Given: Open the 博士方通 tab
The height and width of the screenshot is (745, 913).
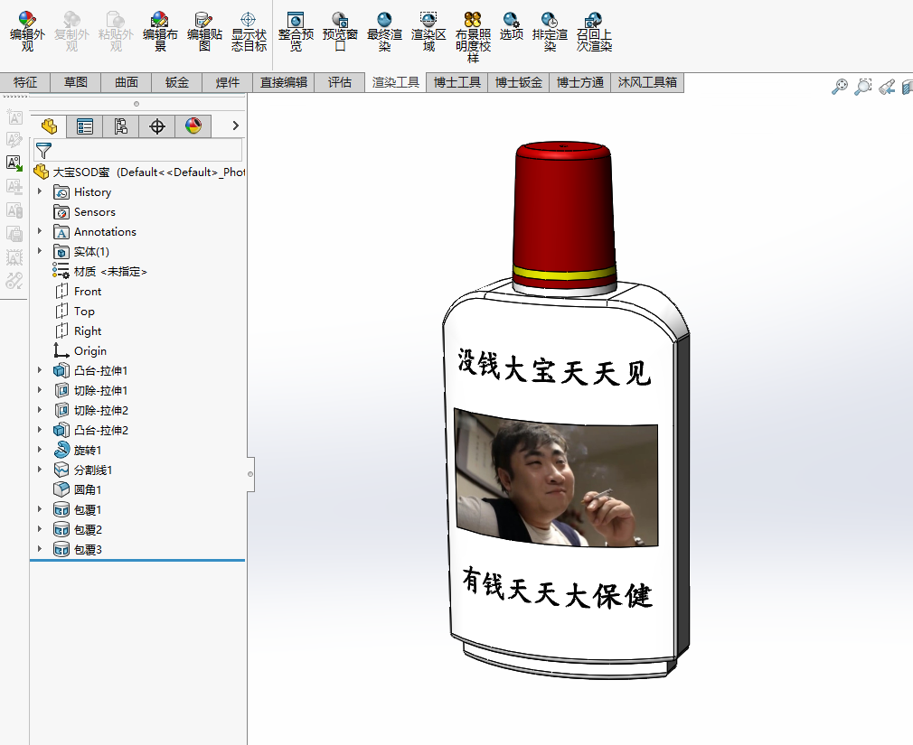Looking at the screenshot, I should coord(580,82).
